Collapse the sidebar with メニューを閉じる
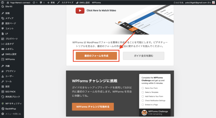 (11, 114)
